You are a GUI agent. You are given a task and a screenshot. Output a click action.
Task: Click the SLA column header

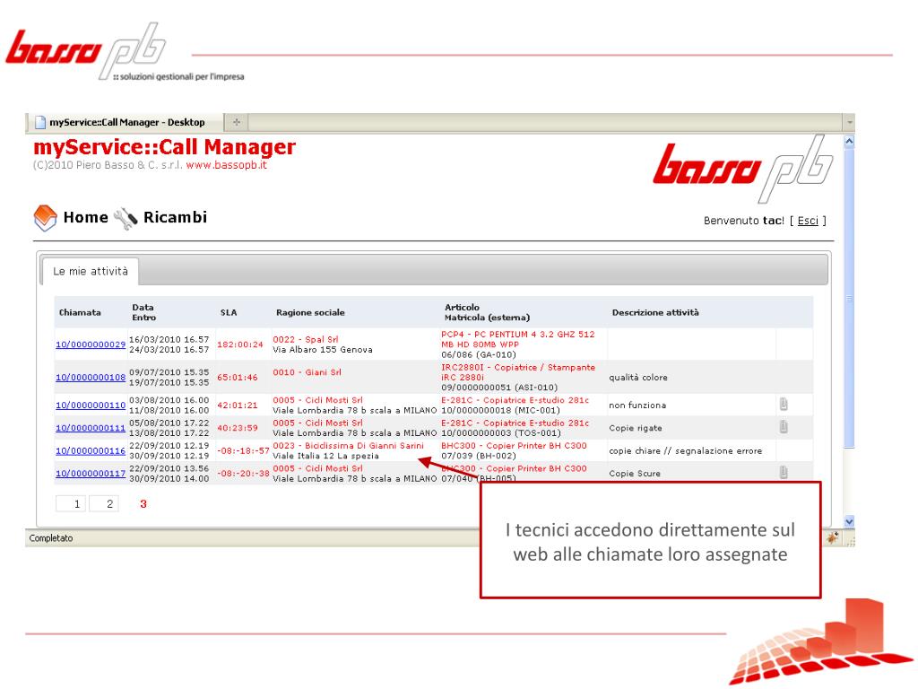click(229, 313)
